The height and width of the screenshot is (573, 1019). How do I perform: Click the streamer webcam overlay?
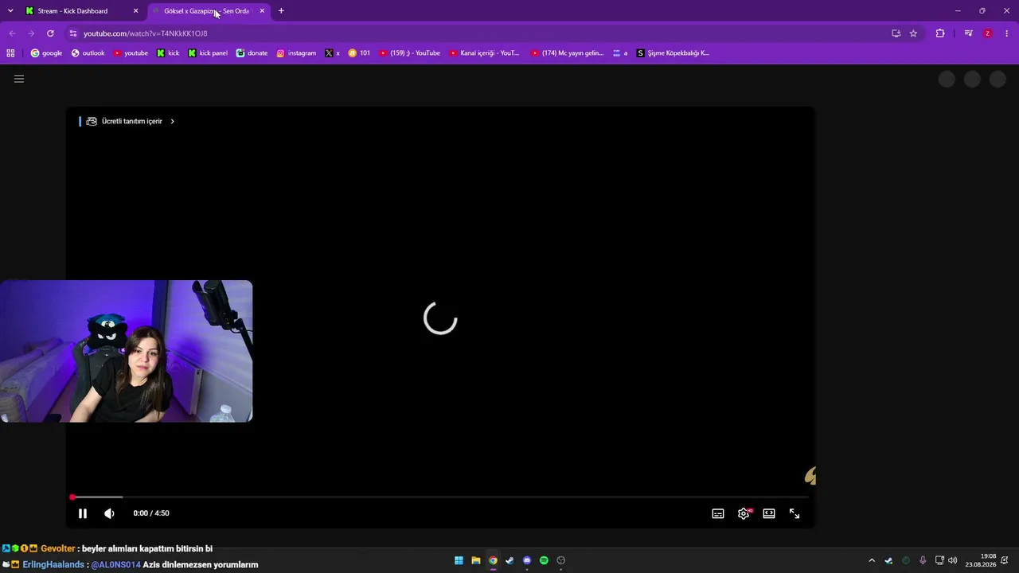coord(126,351)
